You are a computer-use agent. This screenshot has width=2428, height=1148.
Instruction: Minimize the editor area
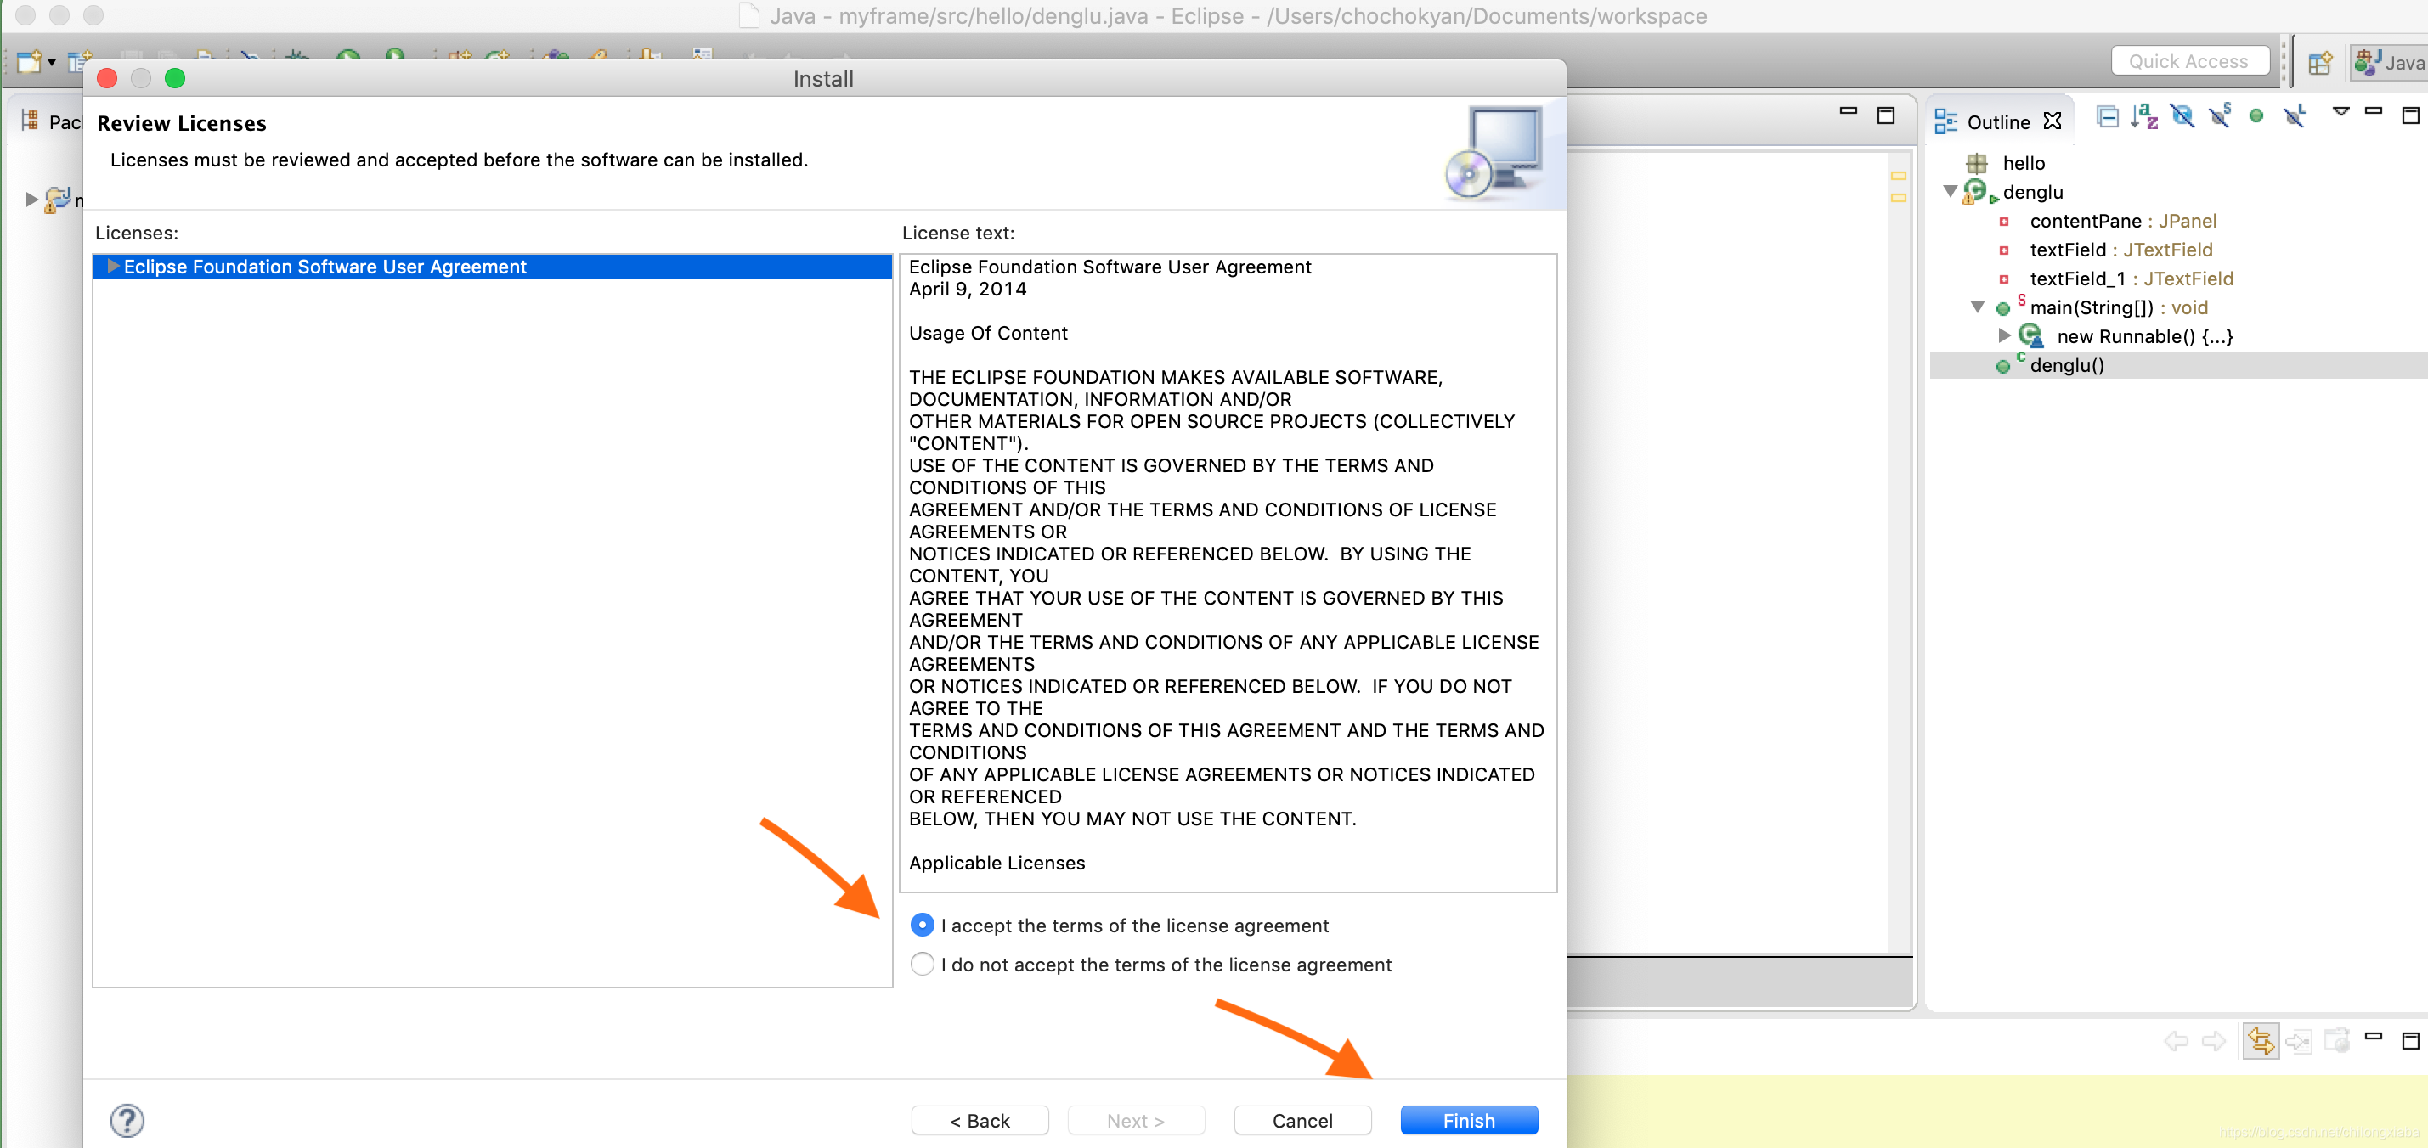pyautogui.click(x=1849, y=111)
